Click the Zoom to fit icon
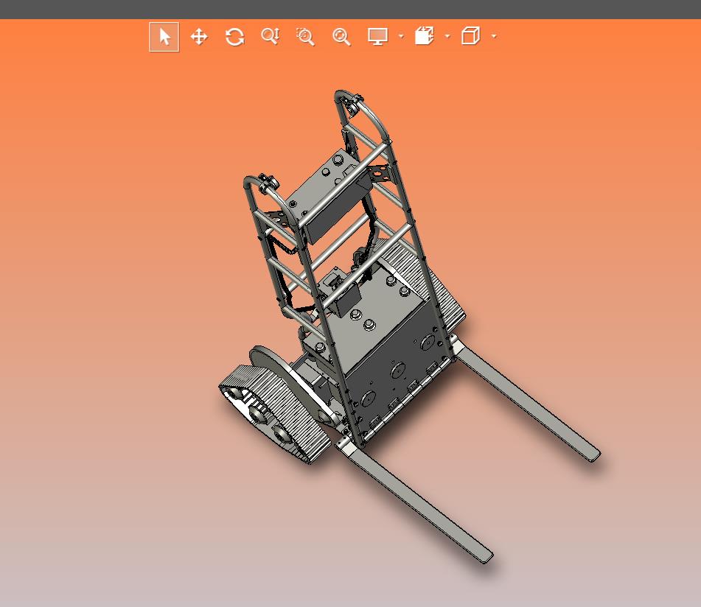 [341, 37]
